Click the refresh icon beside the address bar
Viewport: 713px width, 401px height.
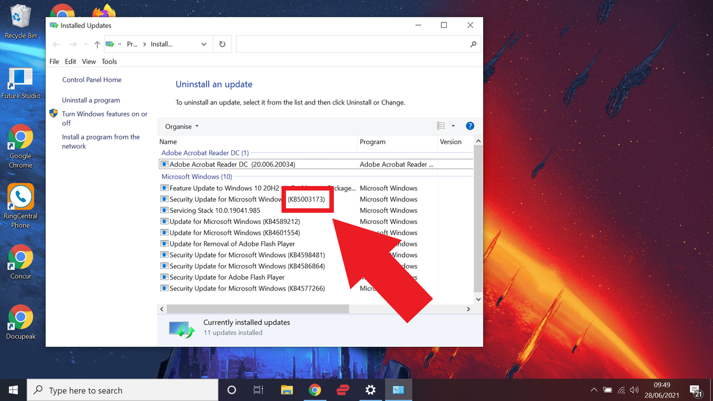pos(222,43)
